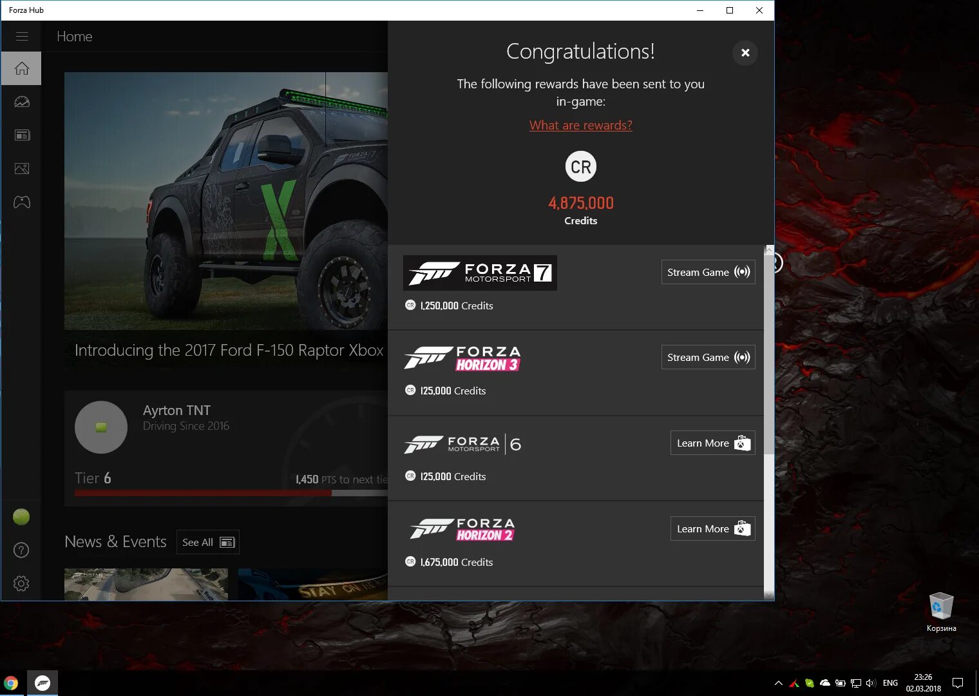
Task: Open the Ford F-150 Raptor featured image
Action: click(226, 201)
